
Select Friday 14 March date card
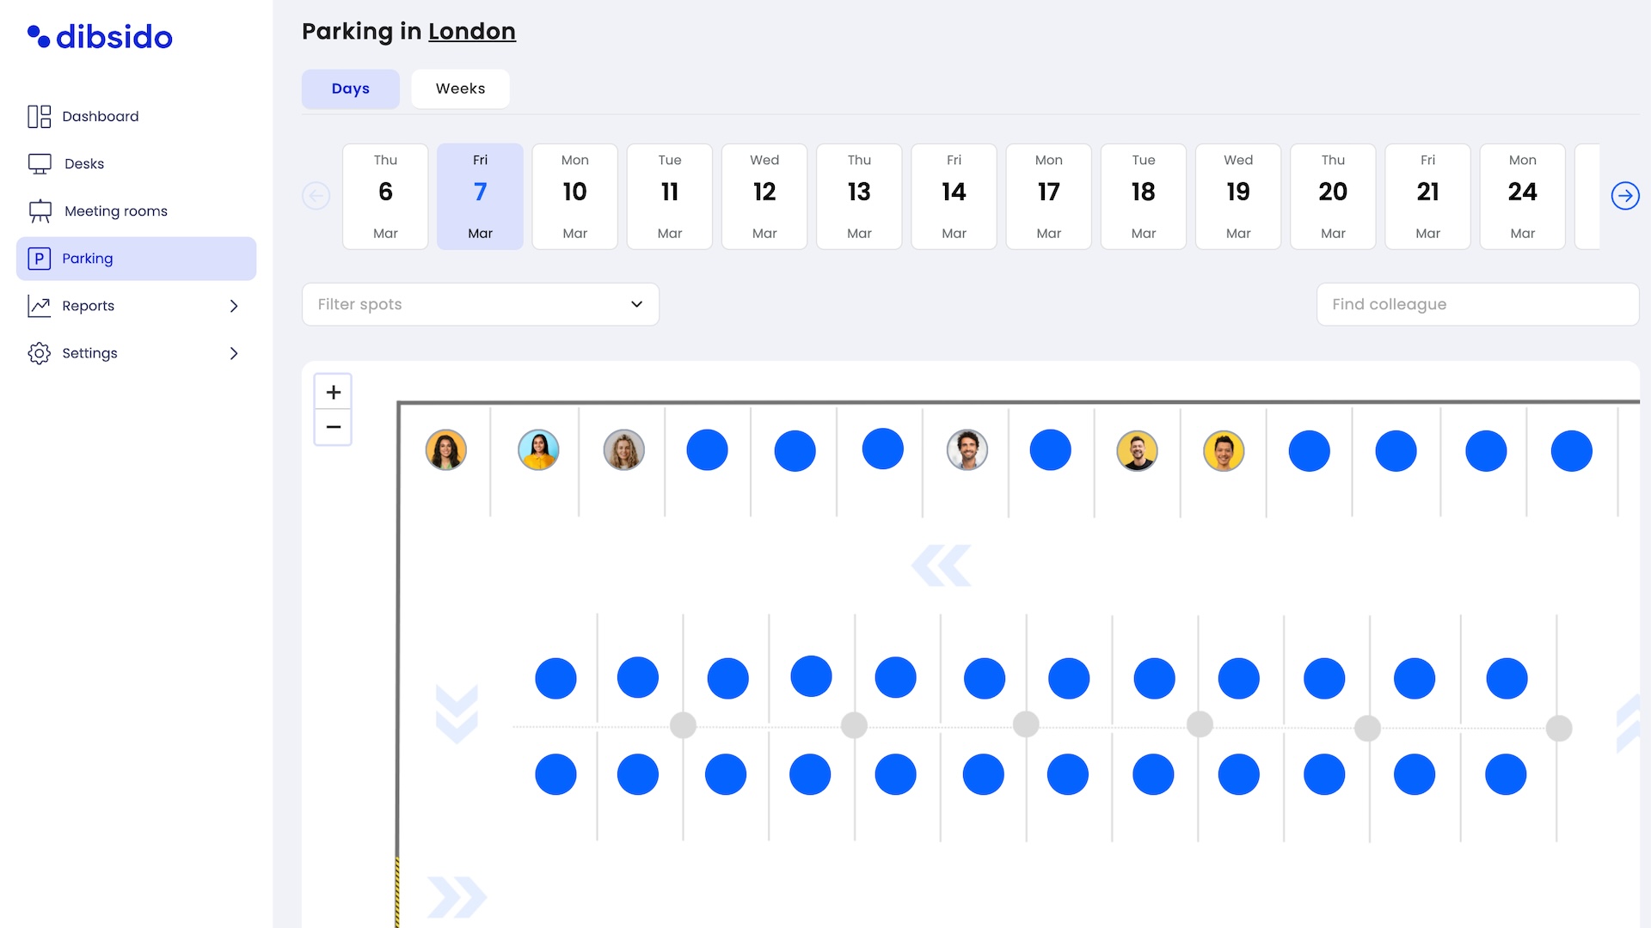[954, 197]
